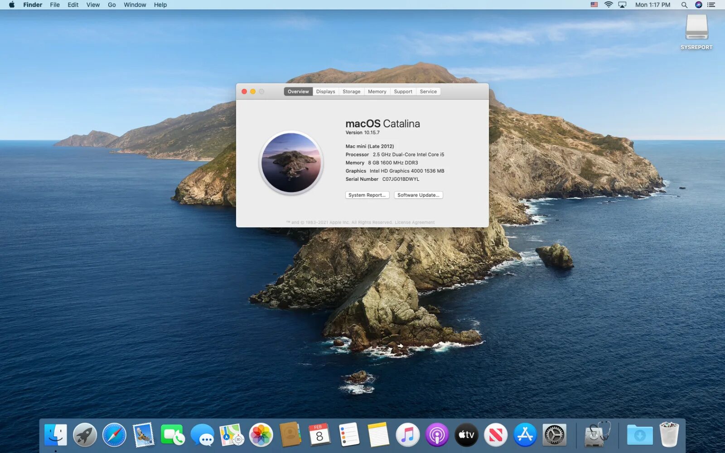
Task: Open Safari compass icon in Dock
Action: click(114, 435)
